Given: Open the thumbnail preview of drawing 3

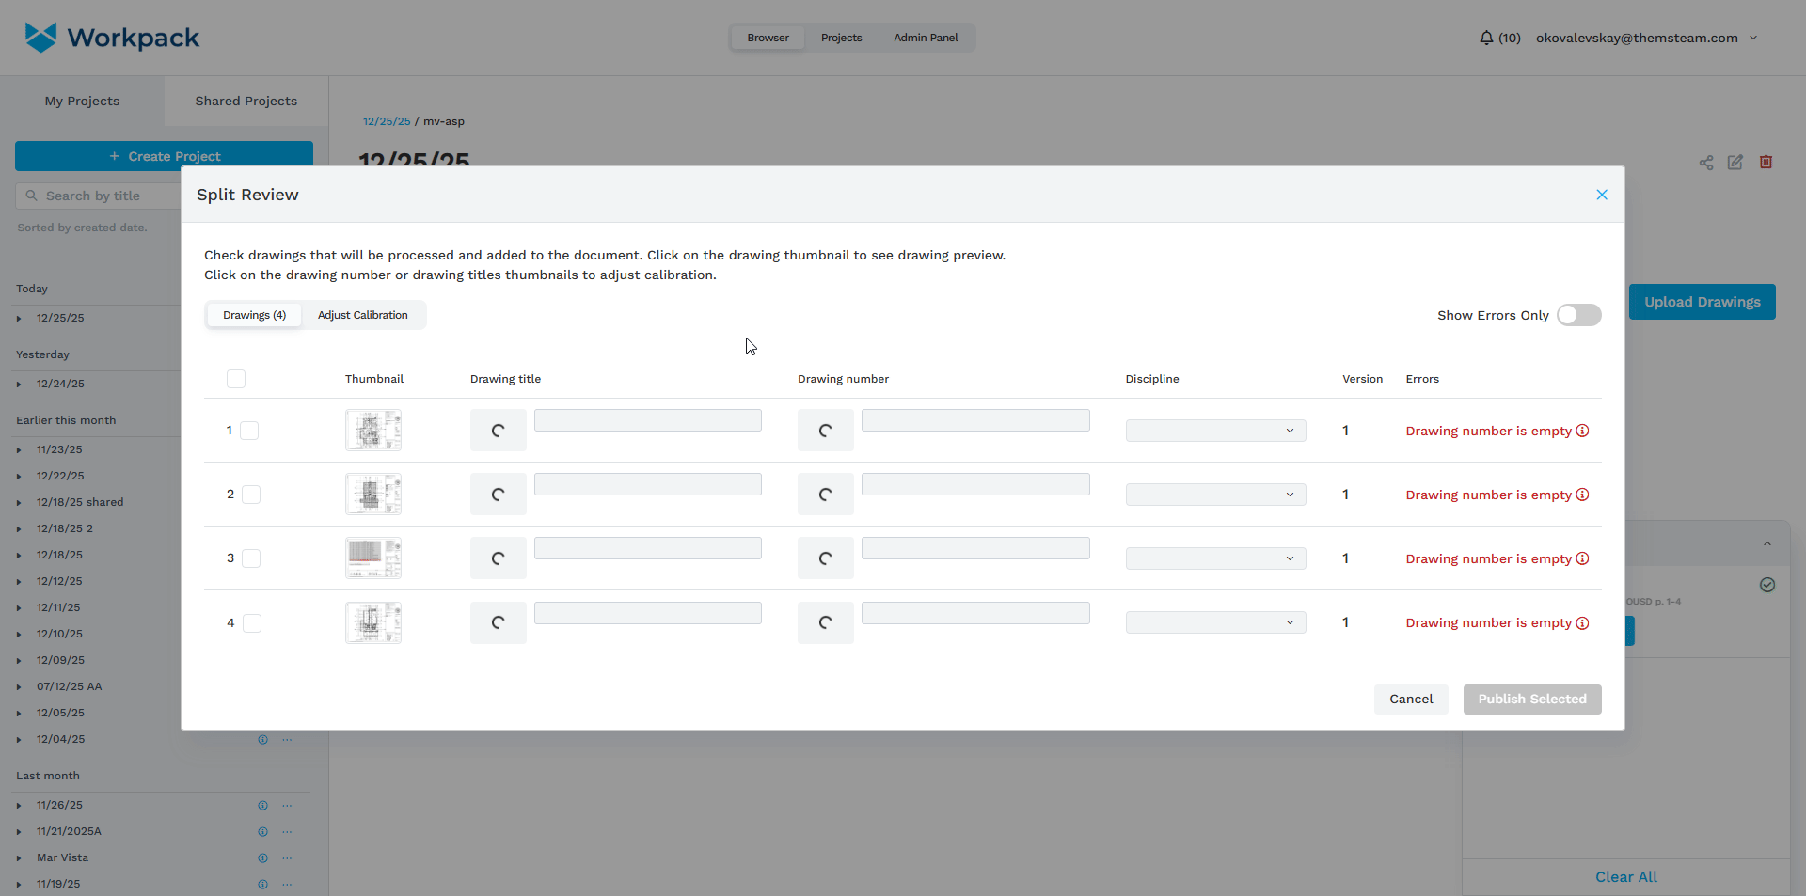Looking at the screenshot, I should click(x=373, y=558).
